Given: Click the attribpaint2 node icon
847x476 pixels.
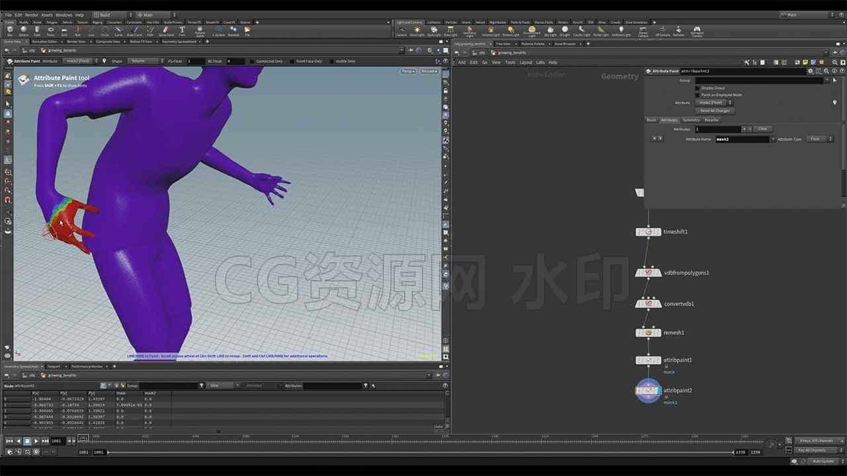Looking at the screenshot, I should coord(648,391).
